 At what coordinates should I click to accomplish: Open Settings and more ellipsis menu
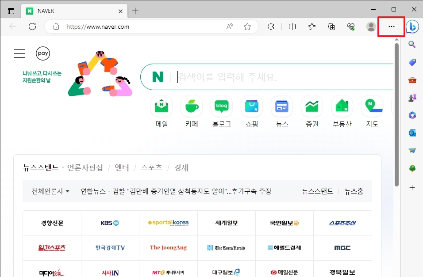point(391,27)
